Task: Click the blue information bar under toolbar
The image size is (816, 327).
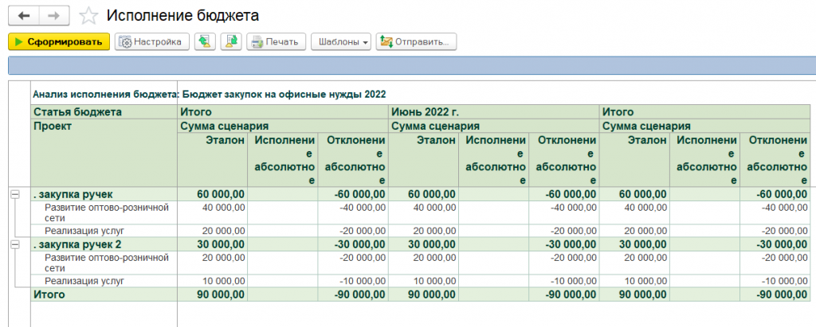Action: pyautogui.click(x=408, y=65)
